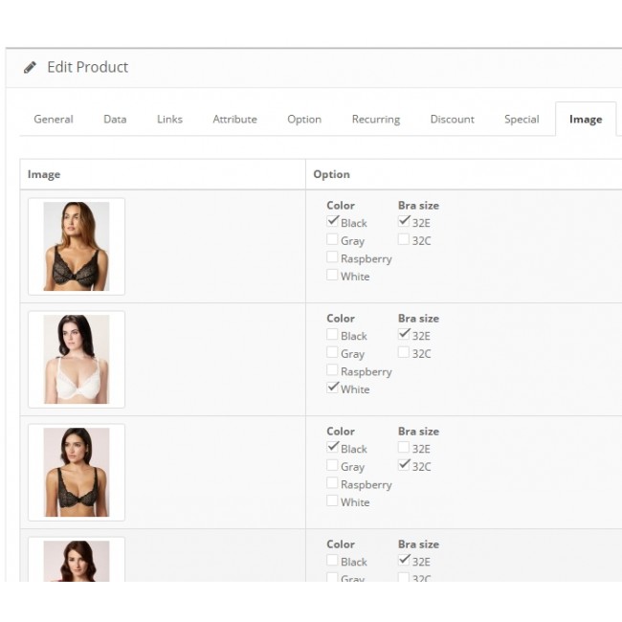Uncheck White color for the second image
622x622 pixels.
(332, 388)
